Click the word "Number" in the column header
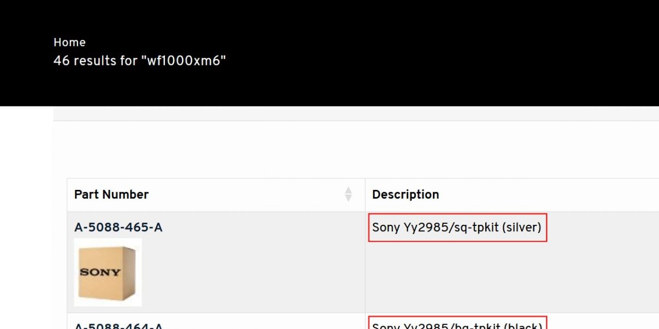The height and width of the screenshot is (329, 659). pyautogui.click(x=128, y=195)
